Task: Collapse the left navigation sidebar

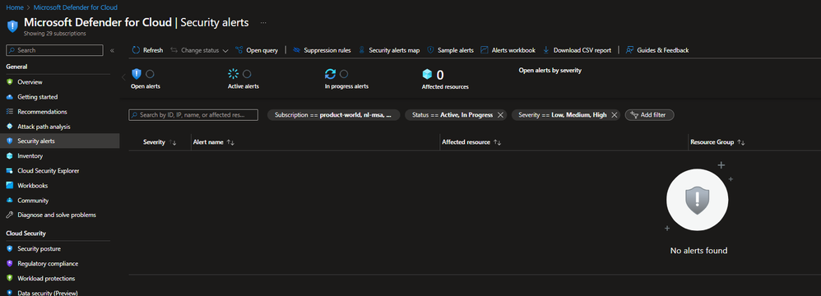Action: [x=112, y=50]
